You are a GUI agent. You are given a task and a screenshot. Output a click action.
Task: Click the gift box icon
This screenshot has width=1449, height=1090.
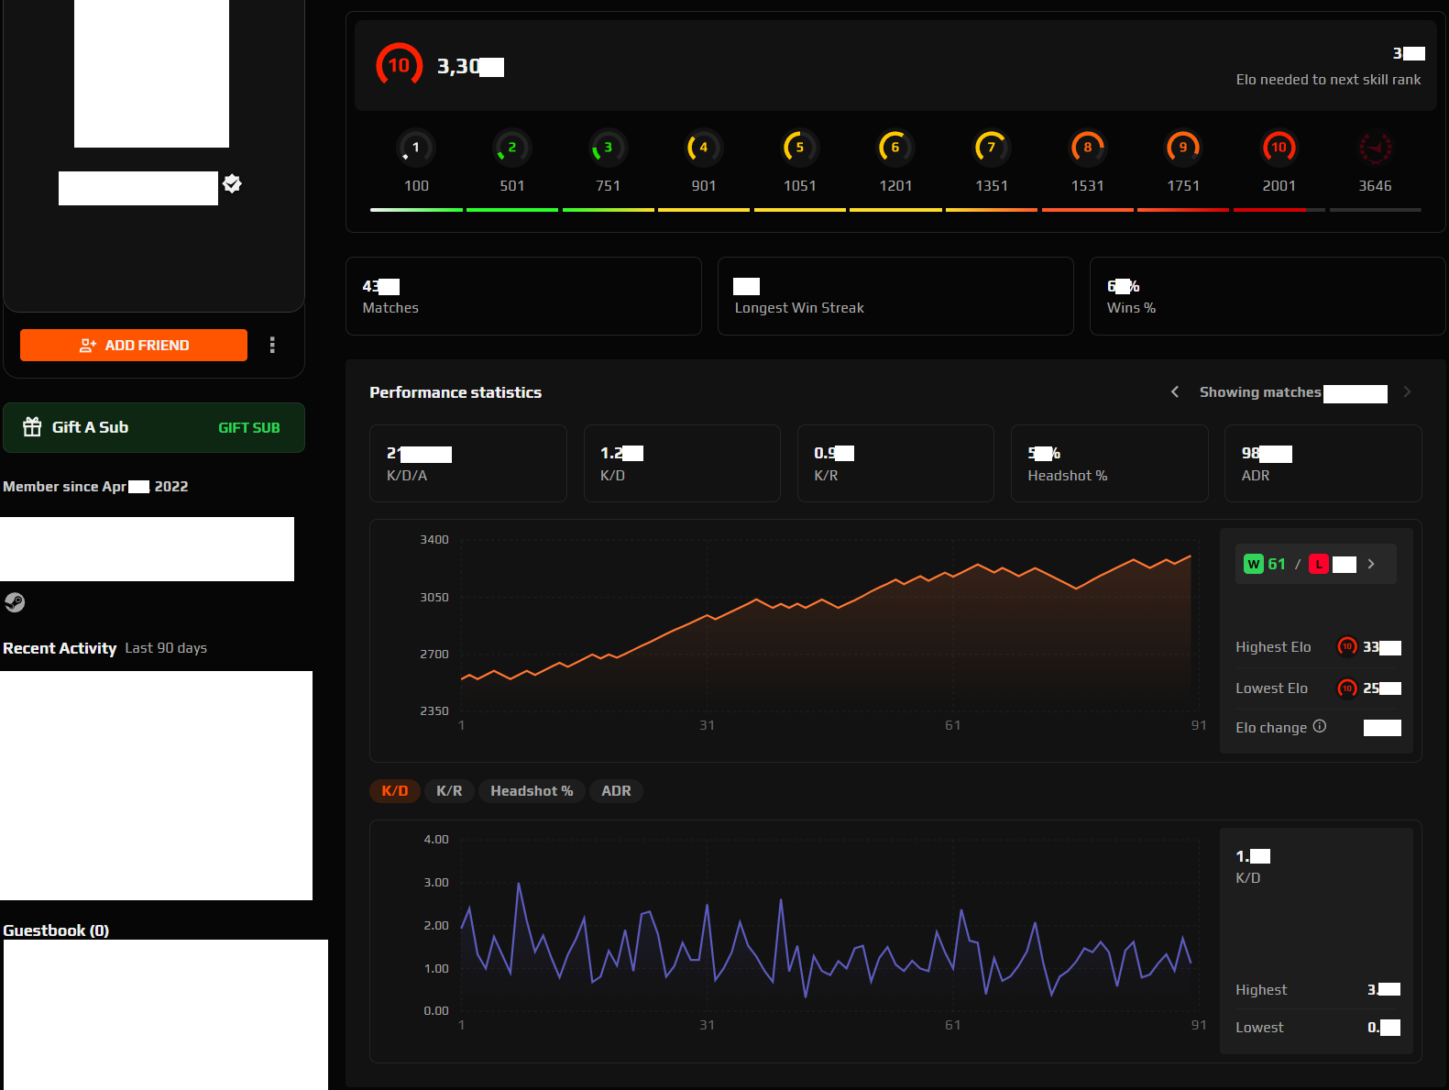pyautogui.click(x=32, y=427)
